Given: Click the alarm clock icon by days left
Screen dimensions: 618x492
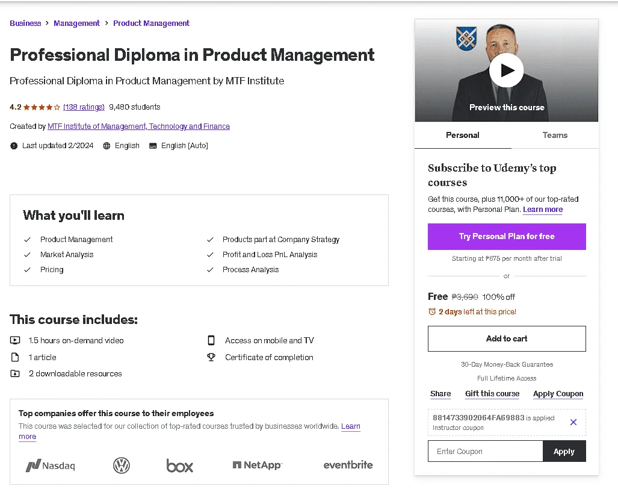Looking at the screenshot, I should (432, 312).
